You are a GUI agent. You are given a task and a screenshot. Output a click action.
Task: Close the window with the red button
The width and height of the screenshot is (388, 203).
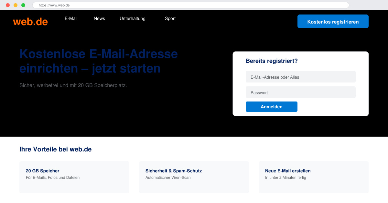[x=8, y=5]
